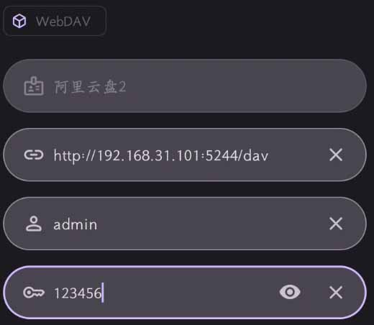Click the WebDAV cube icon
Image resolution: width=374 pixels, height=325 pixels.
(19, 21)
